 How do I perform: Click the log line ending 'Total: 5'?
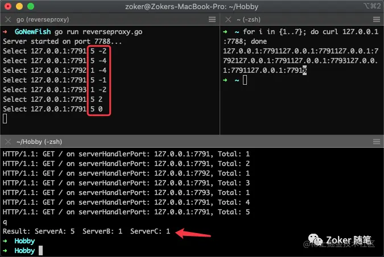(x=126, y=212)
